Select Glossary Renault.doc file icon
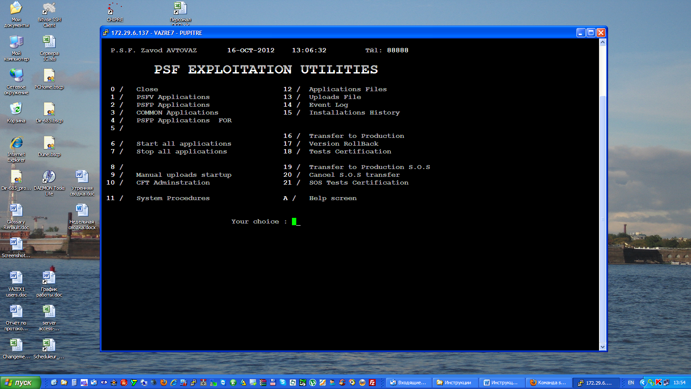The image size is (691, 389). (x=16, y=216)
